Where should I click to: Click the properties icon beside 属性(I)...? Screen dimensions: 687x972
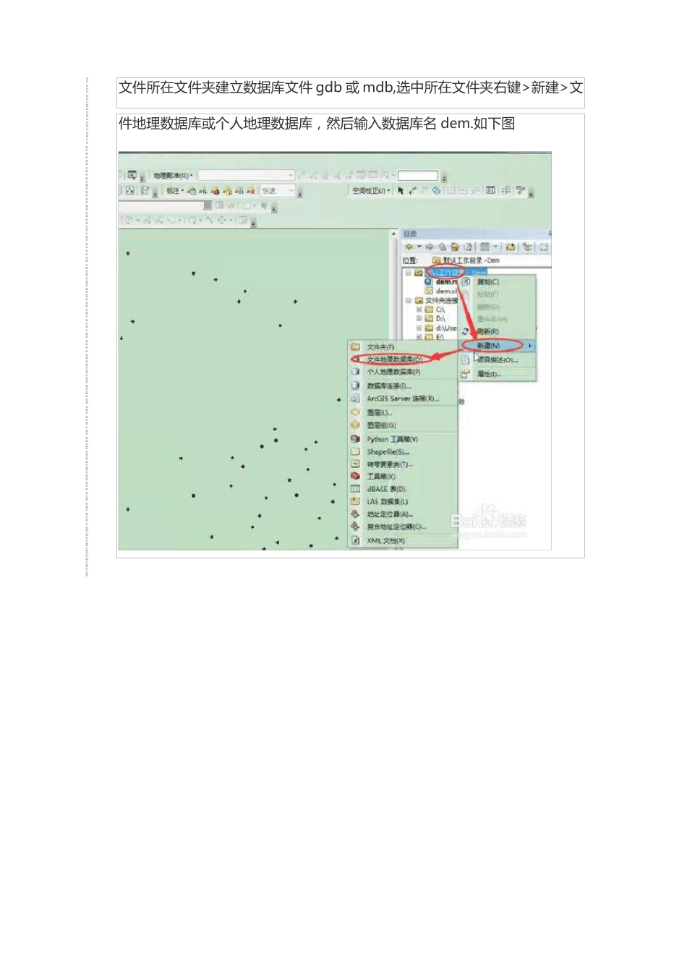[466, 374]
